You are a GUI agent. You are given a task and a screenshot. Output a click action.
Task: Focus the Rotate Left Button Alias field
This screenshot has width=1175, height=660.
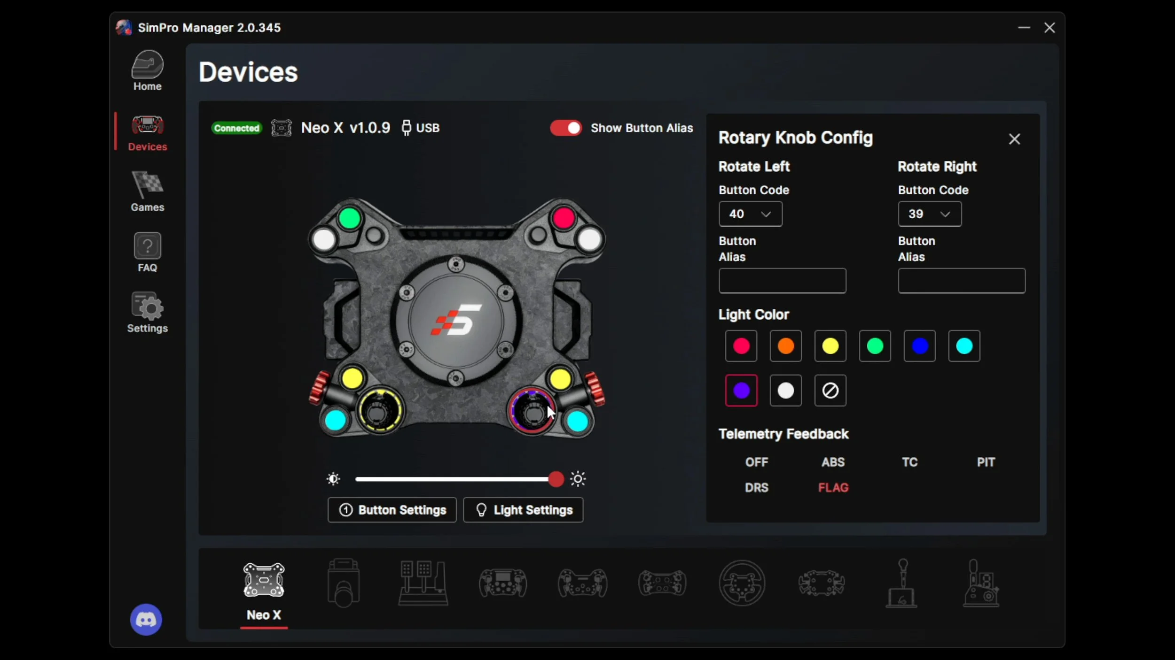tap(782, 281)
